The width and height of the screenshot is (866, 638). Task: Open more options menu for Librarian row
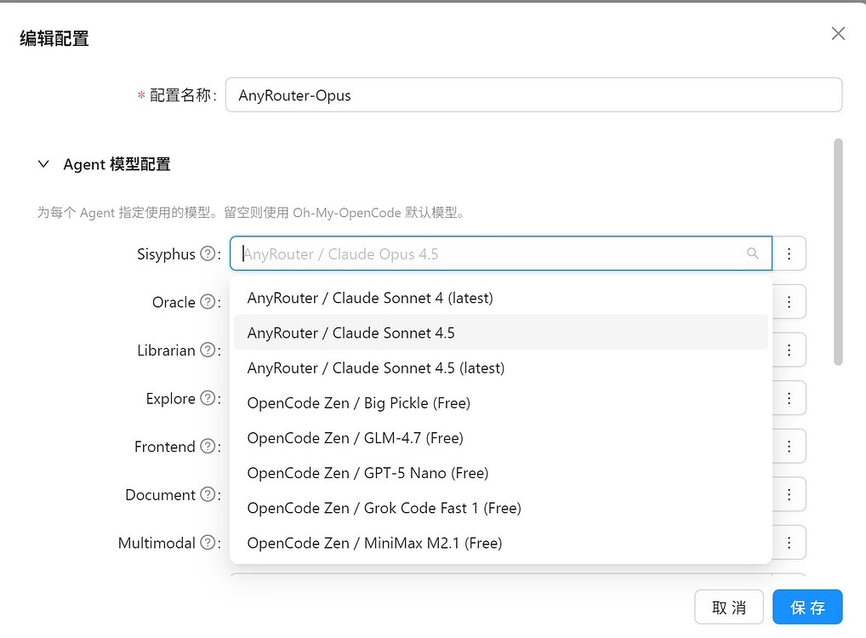pyautogui.click(x=789, y=350)
